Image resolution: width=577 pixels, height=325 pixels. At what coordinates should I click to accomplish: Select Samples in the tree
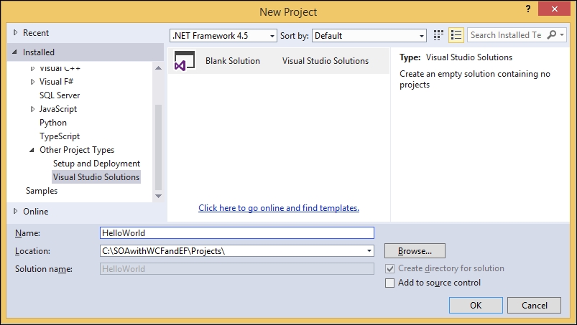pos(42,191)
